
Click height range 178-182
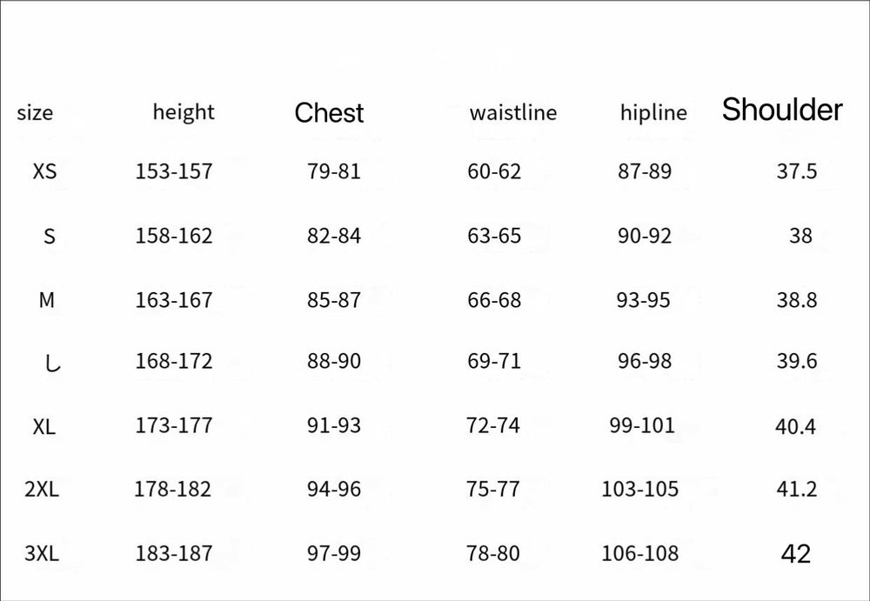coord(172,489)
